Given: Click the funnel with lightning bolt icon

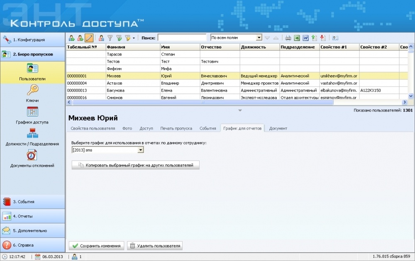Looking at the screenshot, I should coord(127,38).
